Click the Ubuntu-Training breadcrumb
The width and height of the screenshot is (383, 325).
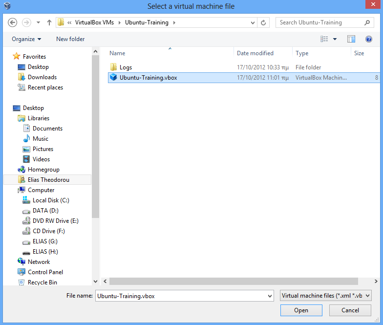147,22
